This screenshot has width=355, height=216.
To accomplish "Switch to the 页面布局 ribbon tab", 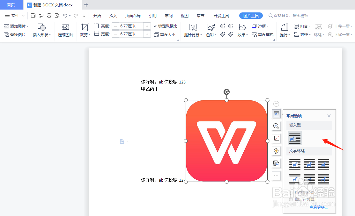I will pos(133,15).
